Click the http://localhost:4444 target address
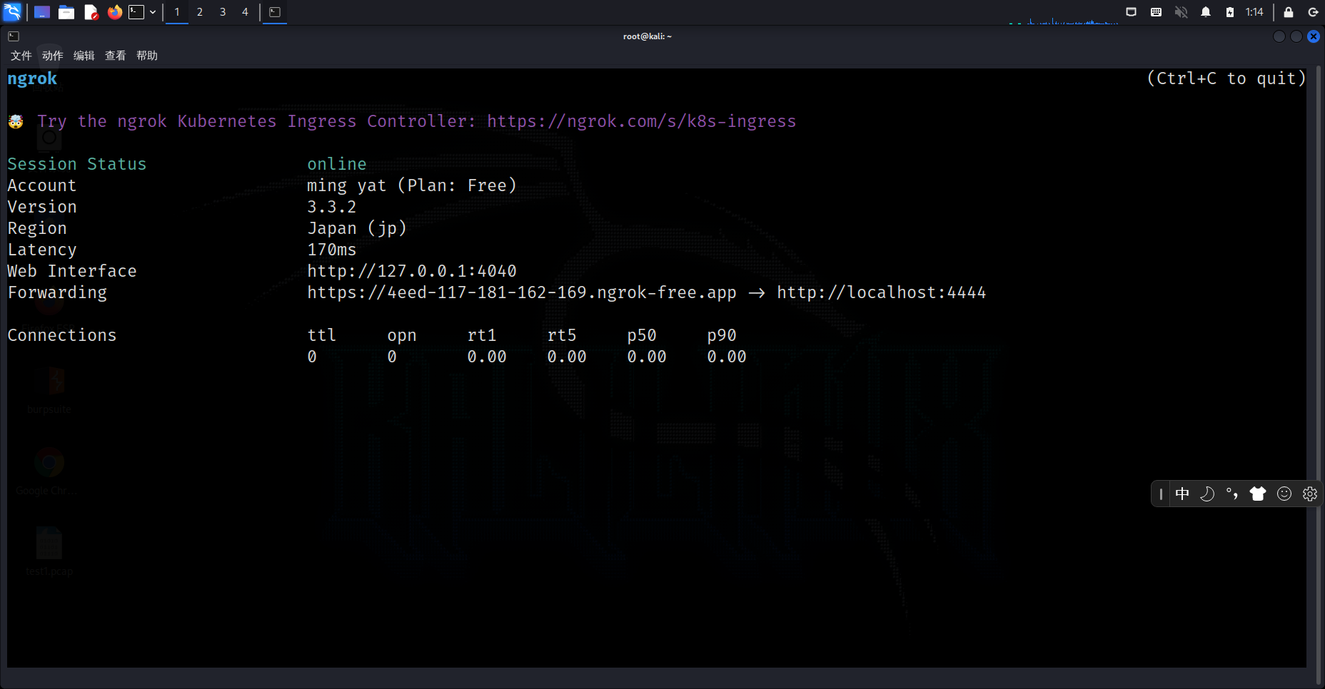Screen dimensions: 1325x689 882,292
